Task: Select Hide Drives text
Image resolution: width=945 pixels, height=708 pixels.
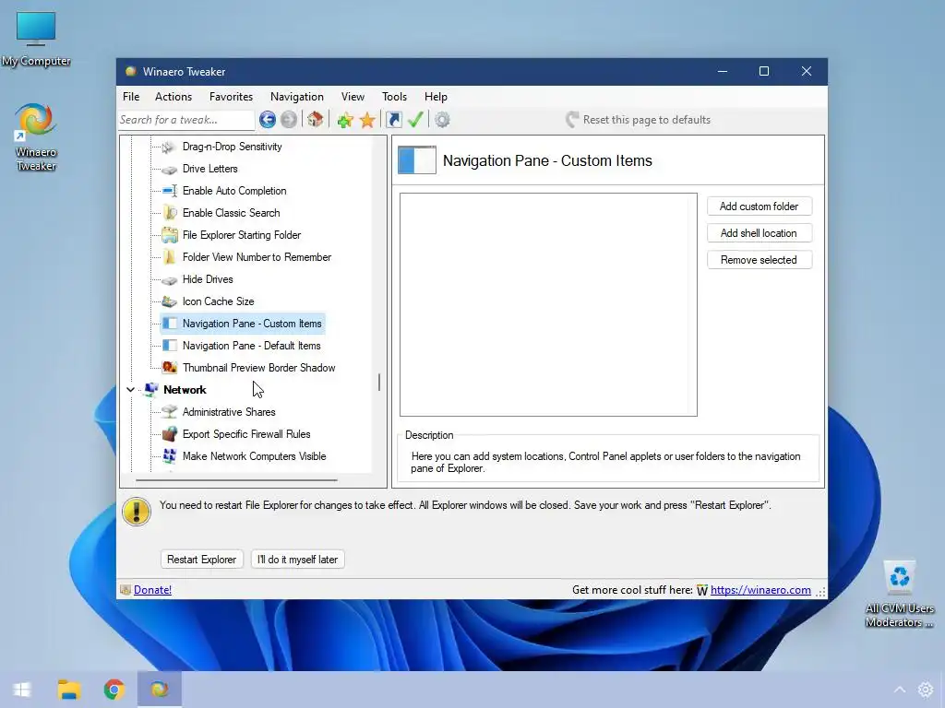Action: pos(208,279)
